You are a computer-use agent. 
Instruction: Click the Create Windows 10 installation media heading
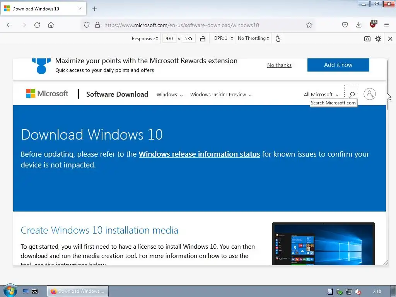coord(99,230)
